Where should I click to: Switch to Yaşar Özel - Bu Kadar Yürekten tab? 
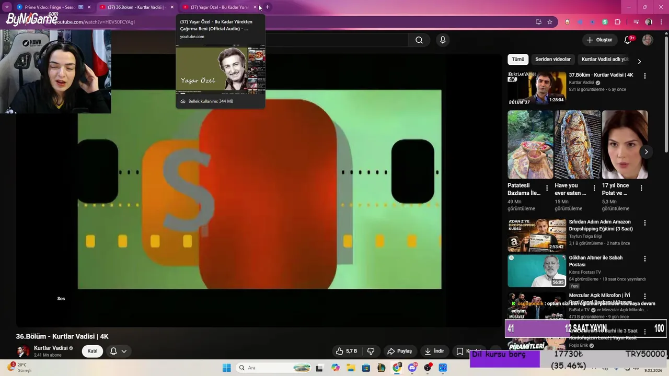[x=218, y=7]
